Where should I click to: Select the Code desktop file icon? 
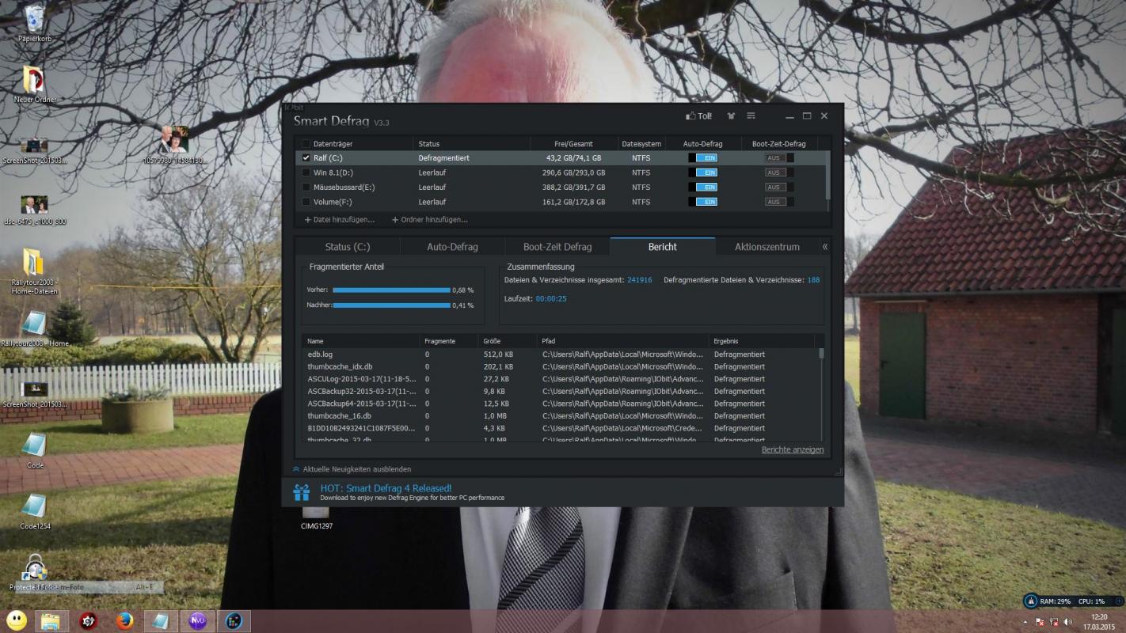tap(34, 451)
